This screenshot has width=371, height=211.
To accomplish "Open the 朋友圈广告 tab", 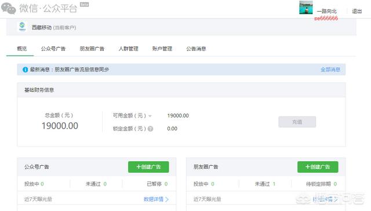I will (x=92, y=49).
